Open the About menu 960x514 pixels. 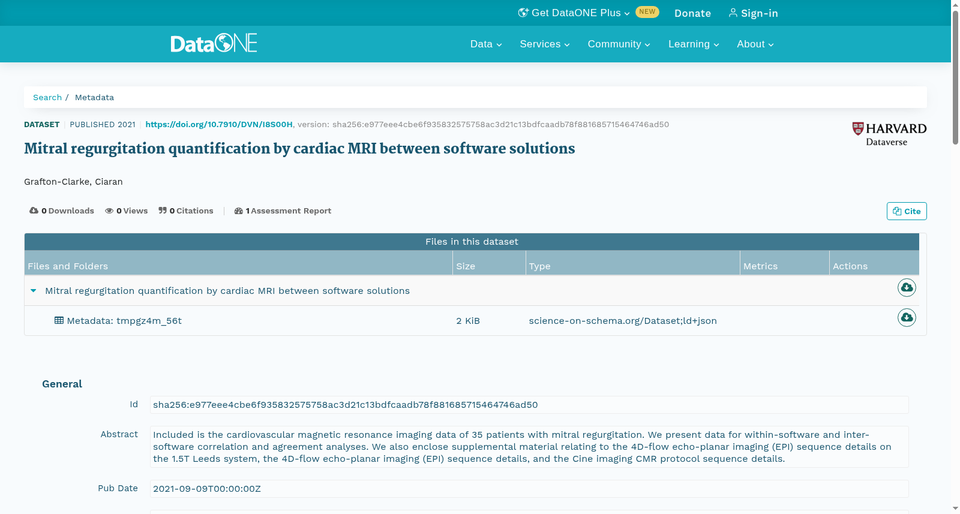755,44
